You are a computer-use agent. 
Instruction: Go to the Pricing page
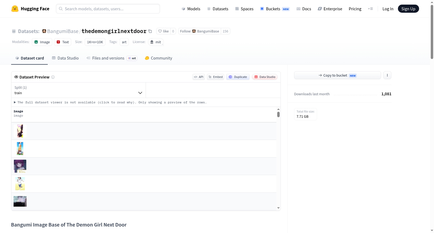pyautogui.click(x=355, y=9)
